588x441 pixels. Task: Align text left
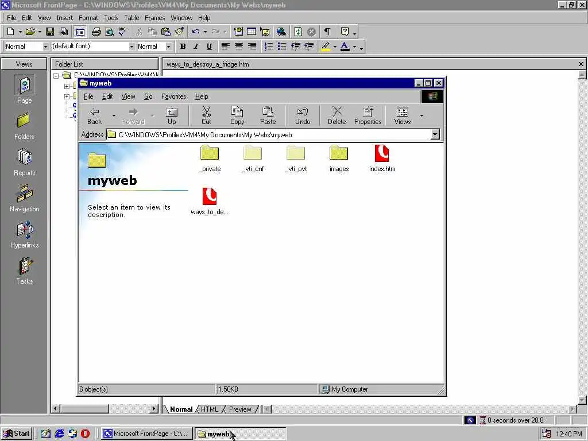(225, 47)
